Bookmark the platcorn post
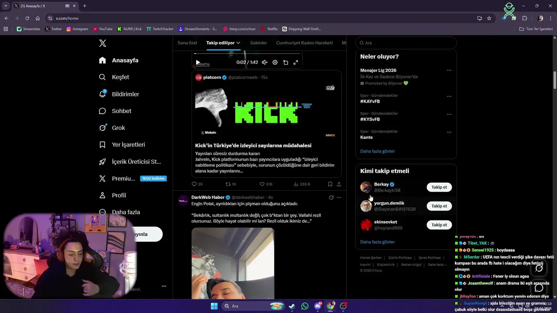This screenshot has width=557, height=313. point(330,184)
